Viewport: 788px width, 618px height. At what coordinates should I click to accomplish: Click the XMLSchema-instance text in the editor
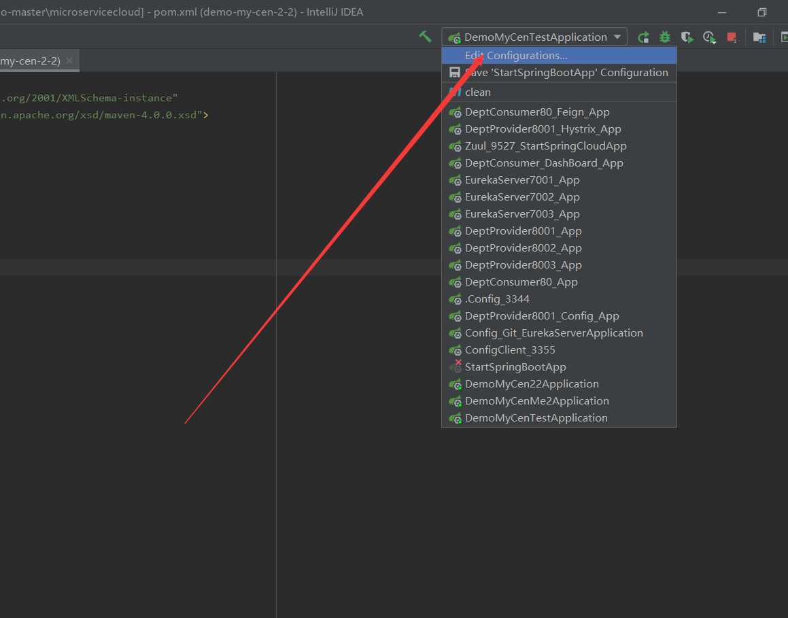(117, 98)
